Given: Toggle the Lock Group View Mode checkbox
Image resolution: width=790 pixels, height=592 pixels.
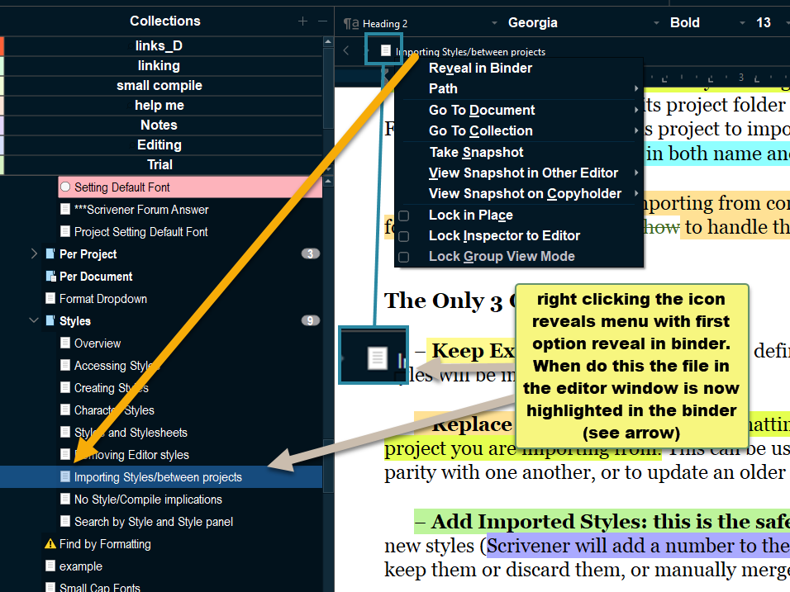Looking at the screenshot, I should click(x=403, y=257).
